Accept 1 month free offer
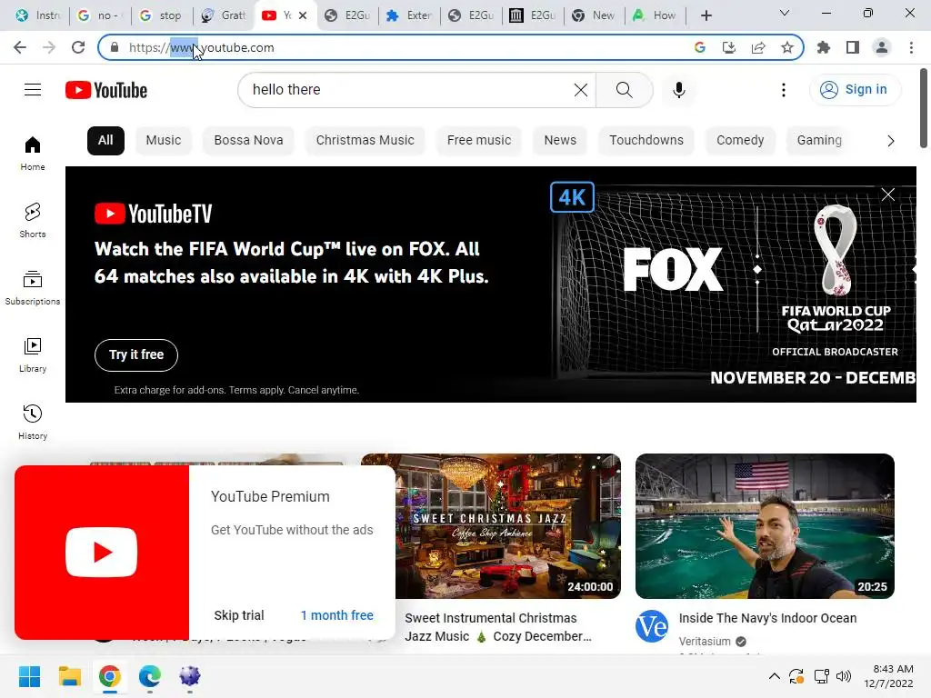 tap(336, 615)
